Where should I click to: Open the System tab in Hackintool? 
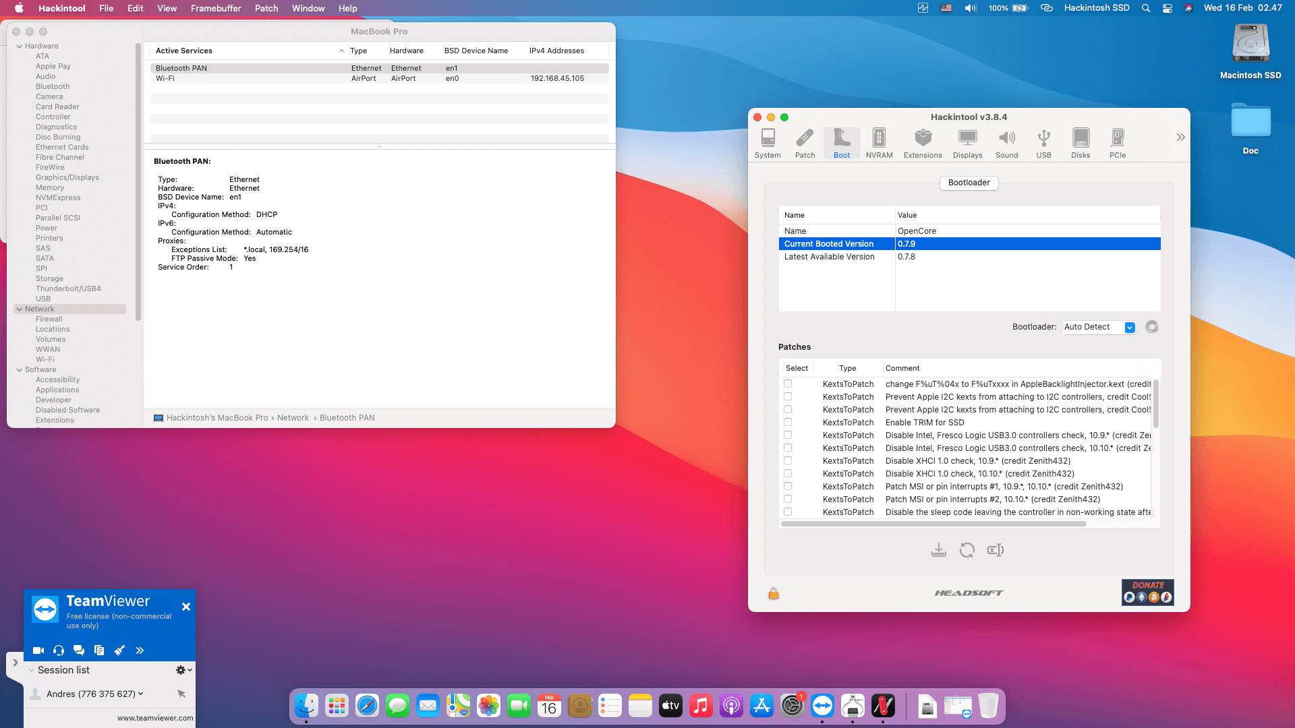(x=768, y=142)
